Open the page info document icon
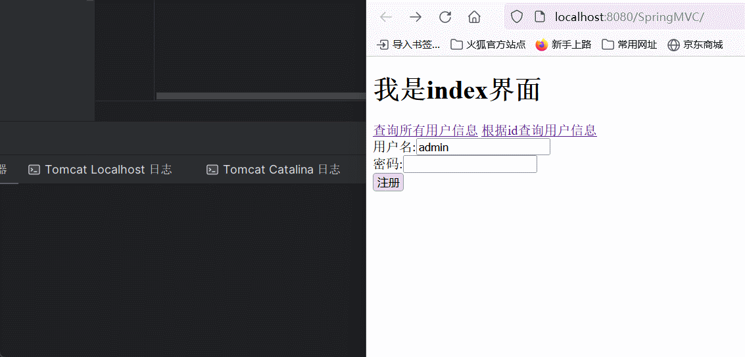This screenshot has height=357, width=745. [x=539, y=17]
